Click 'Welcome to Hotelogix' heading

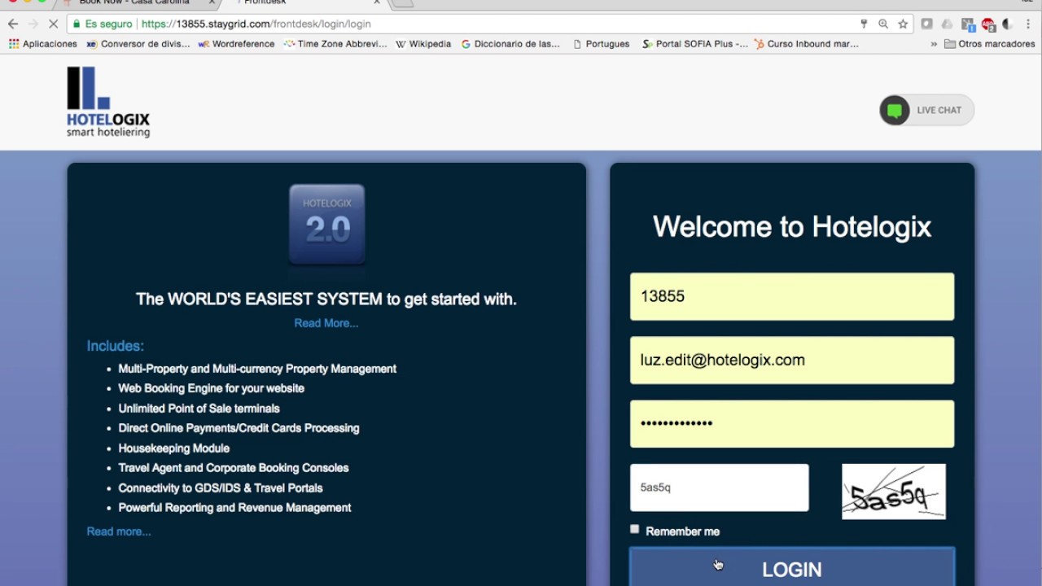pos(792,226)
